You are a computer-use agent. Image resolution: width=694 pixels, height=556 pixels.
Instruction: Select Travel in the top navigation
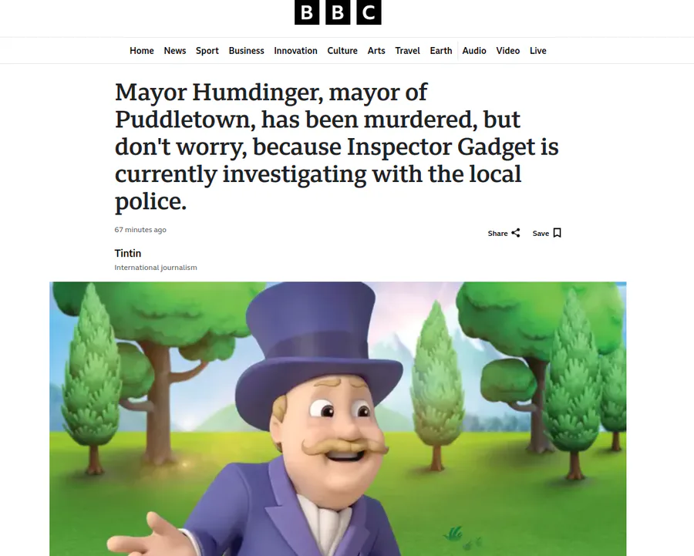[x=407, y=50]
